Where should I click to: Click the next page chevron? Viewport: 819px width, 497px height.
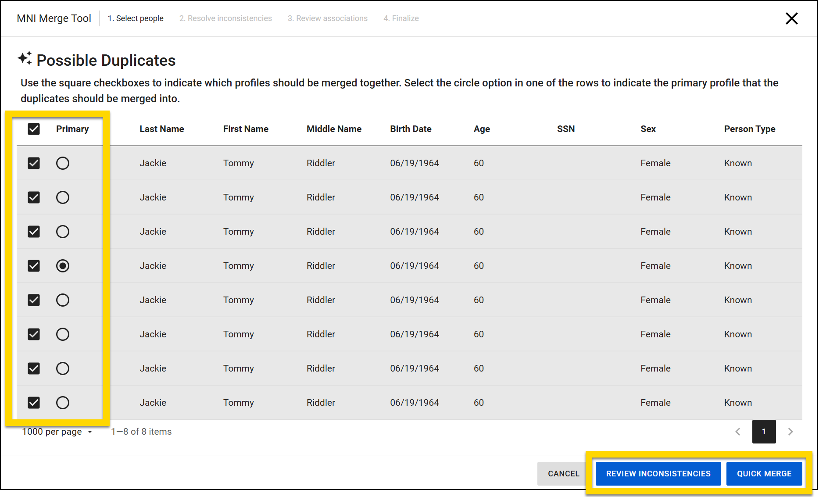(x=790, y=432)
